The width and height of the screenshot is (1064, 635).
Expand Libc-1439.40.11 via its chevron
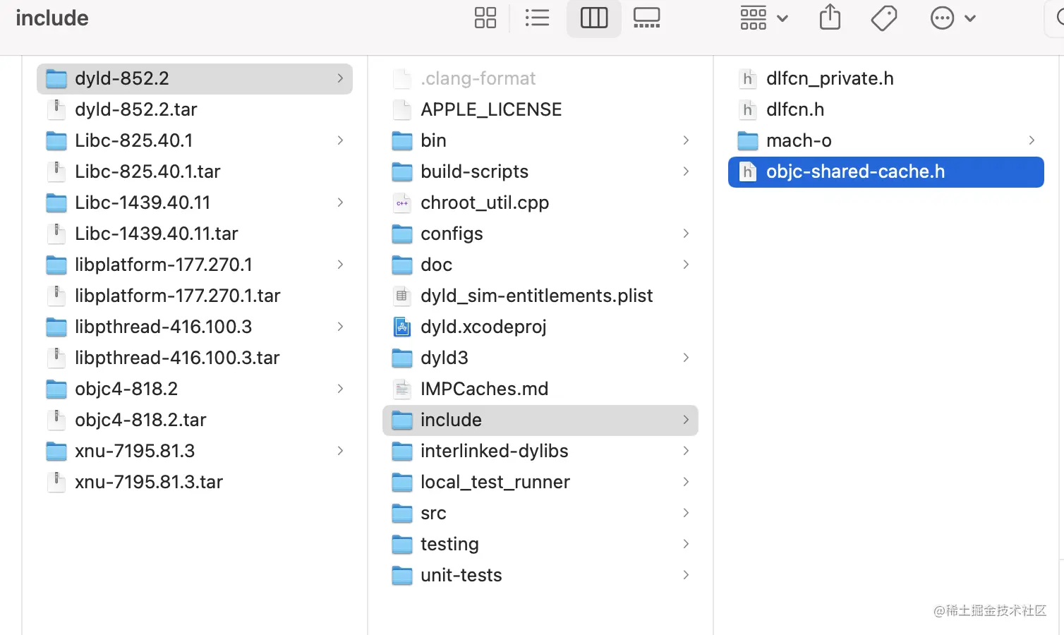click(x=340, y=202)
